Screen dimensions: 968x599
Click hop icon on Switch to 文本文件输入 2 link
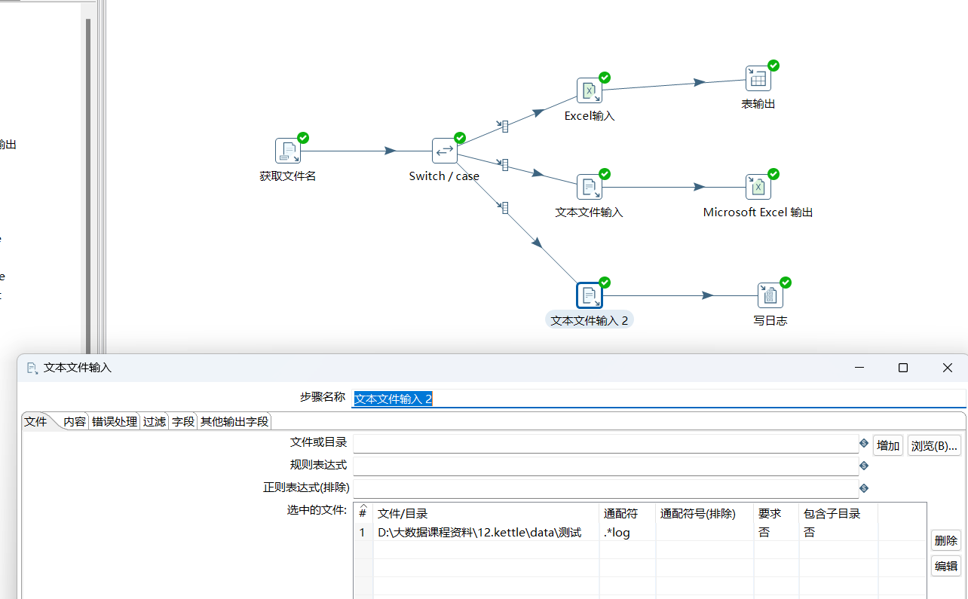point(502,207)
